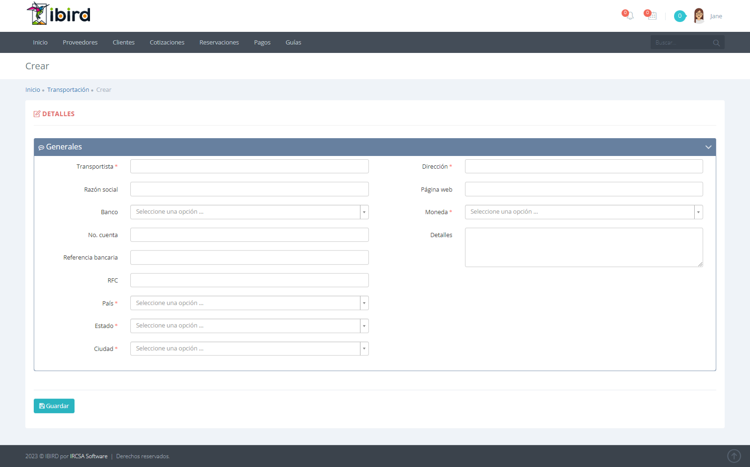The width and height of the screenshot is (750, 467).
Task: Focus the Dirección input field
Action: pyautogui.click(x=584, y=166)
